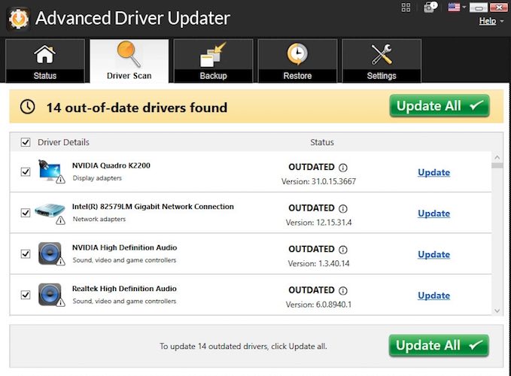The width and height of the screenshot is (511, 376).
Task: Uncheck the Intel 82579LM Gigabit Network checkbox
Action: 26,213
